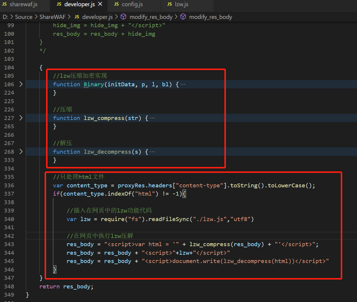Click the JS icon on config.js tab
This screenshot has width=357, height=302.
coord(116,4)
